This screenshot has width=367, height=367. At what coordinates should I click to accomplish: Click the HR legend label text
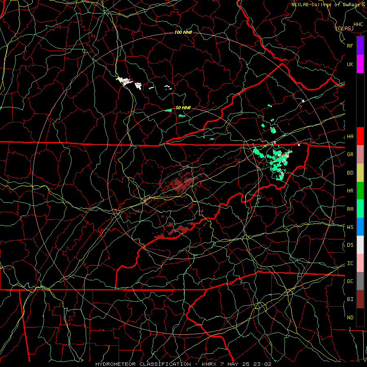[x=350, y=191]
